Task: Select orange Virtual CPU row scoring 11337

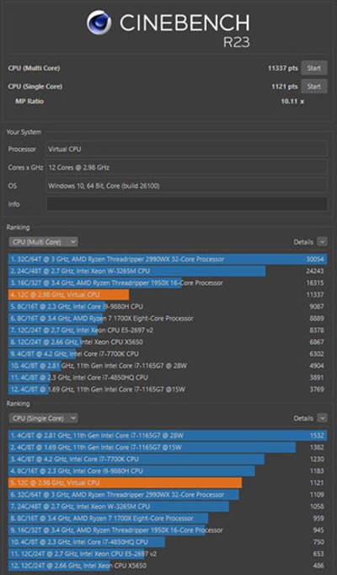Action: click(x=168, y=295)
